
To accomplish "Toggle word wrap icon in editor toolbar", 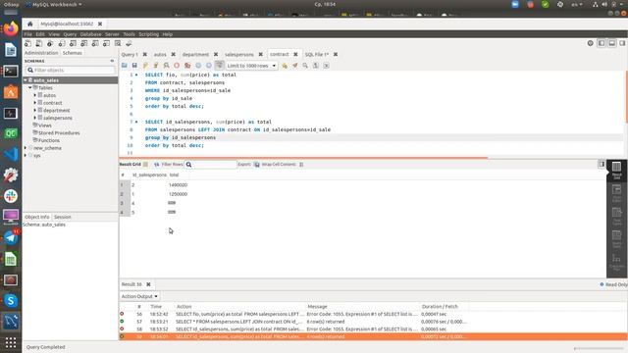I will click(326, 66).
